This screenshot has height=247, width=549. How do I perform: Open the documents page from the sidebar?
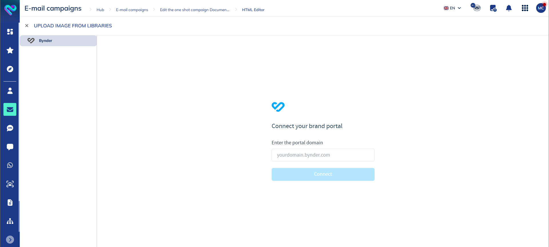[10, 203]
